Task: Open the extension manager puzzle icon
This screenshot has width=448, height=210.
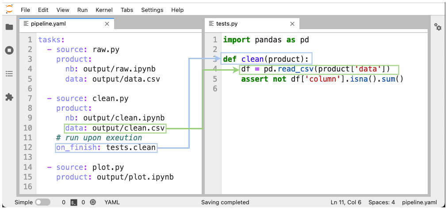Action: pyautogui.click(x=9, y=97)
